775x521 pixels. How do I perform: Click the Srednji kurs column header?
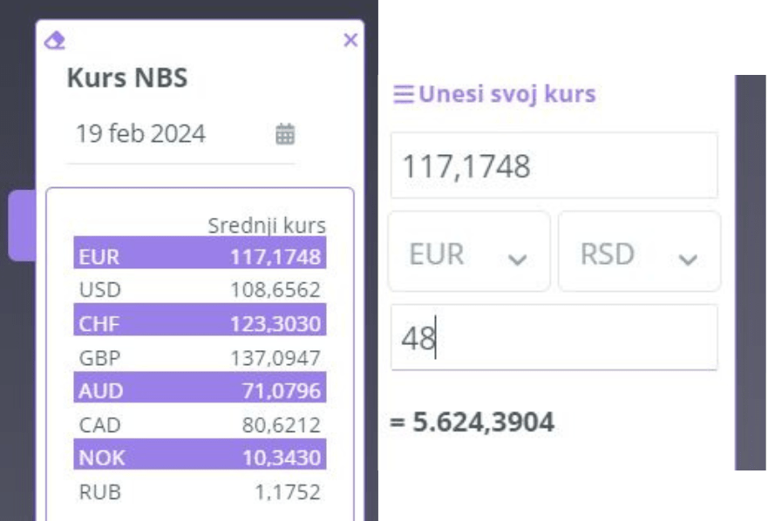[x=267, y=225]
